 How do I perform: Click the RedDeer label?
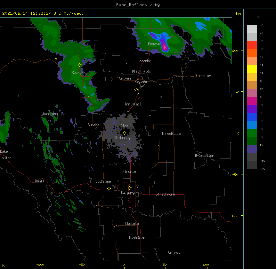click(141, 81)
